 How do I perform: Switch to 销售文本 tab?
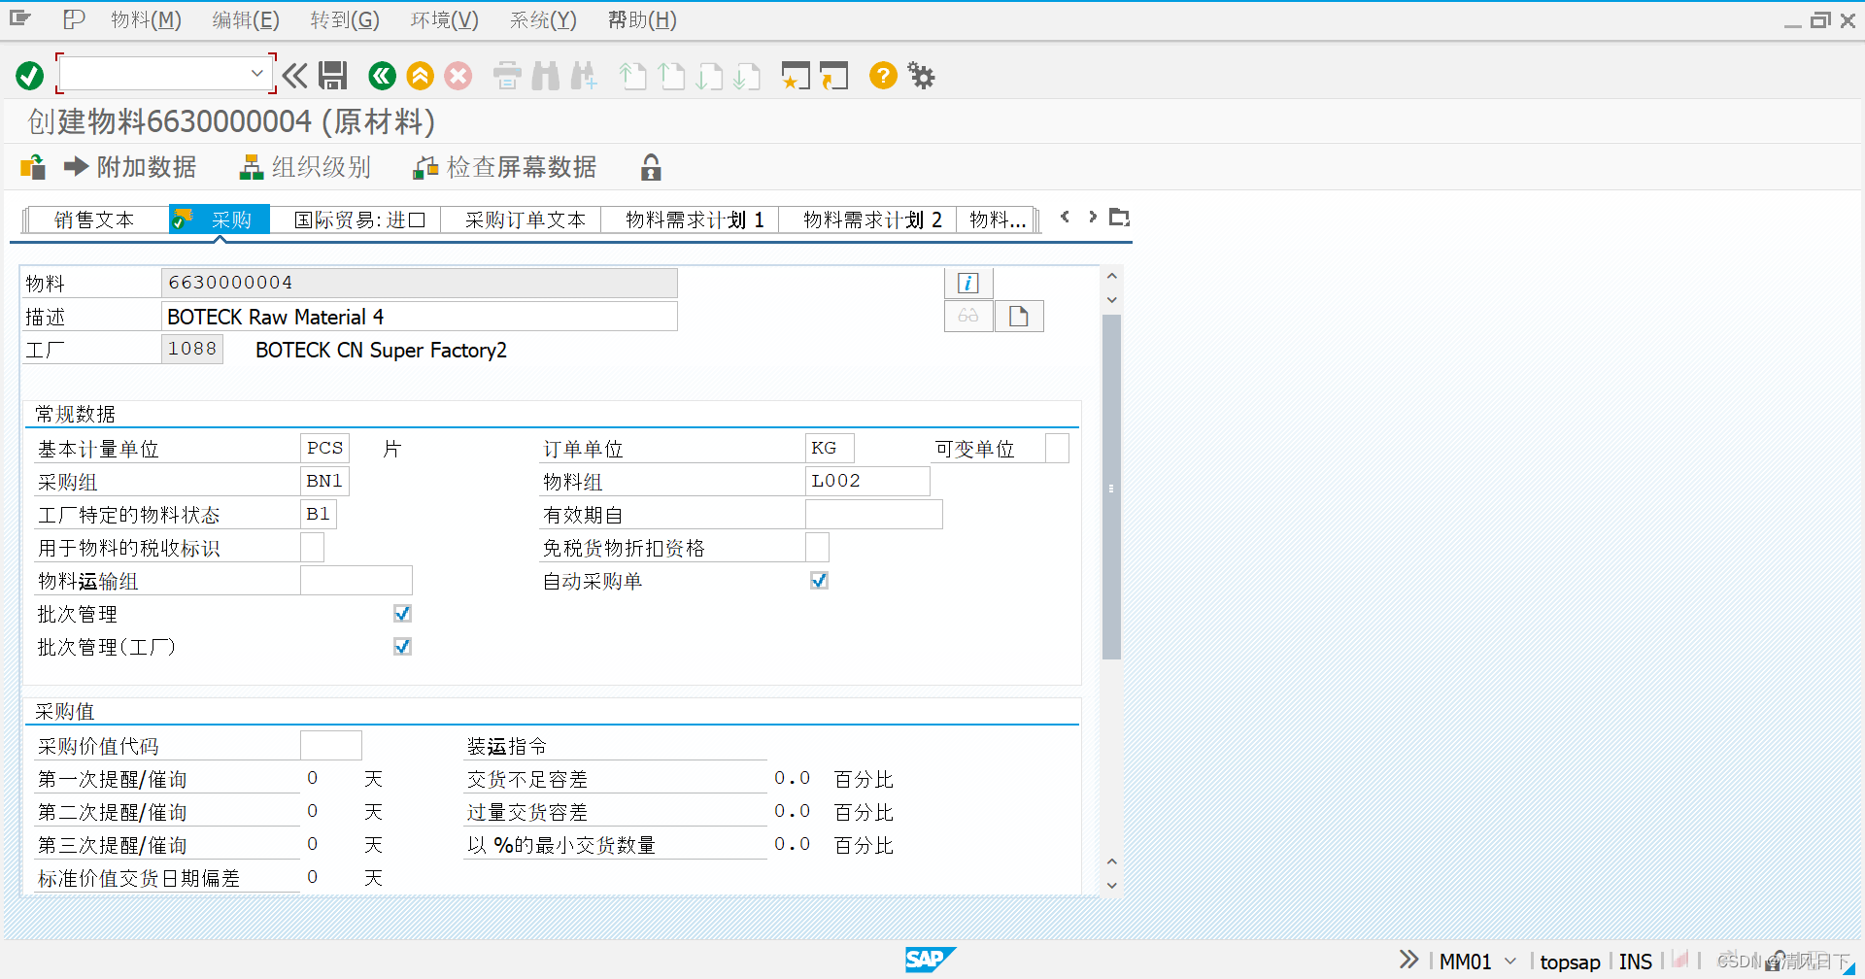tap(94, 219)
